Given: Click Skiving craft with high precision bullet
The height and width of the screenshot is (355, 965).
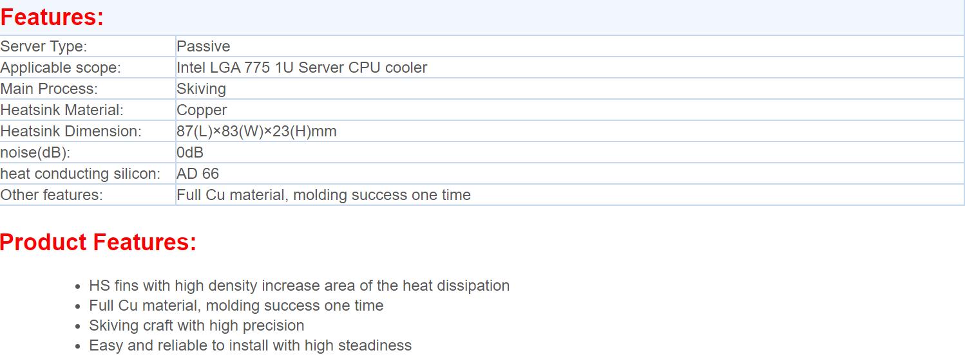Looking at the screenshot, I should click(197, 325).
